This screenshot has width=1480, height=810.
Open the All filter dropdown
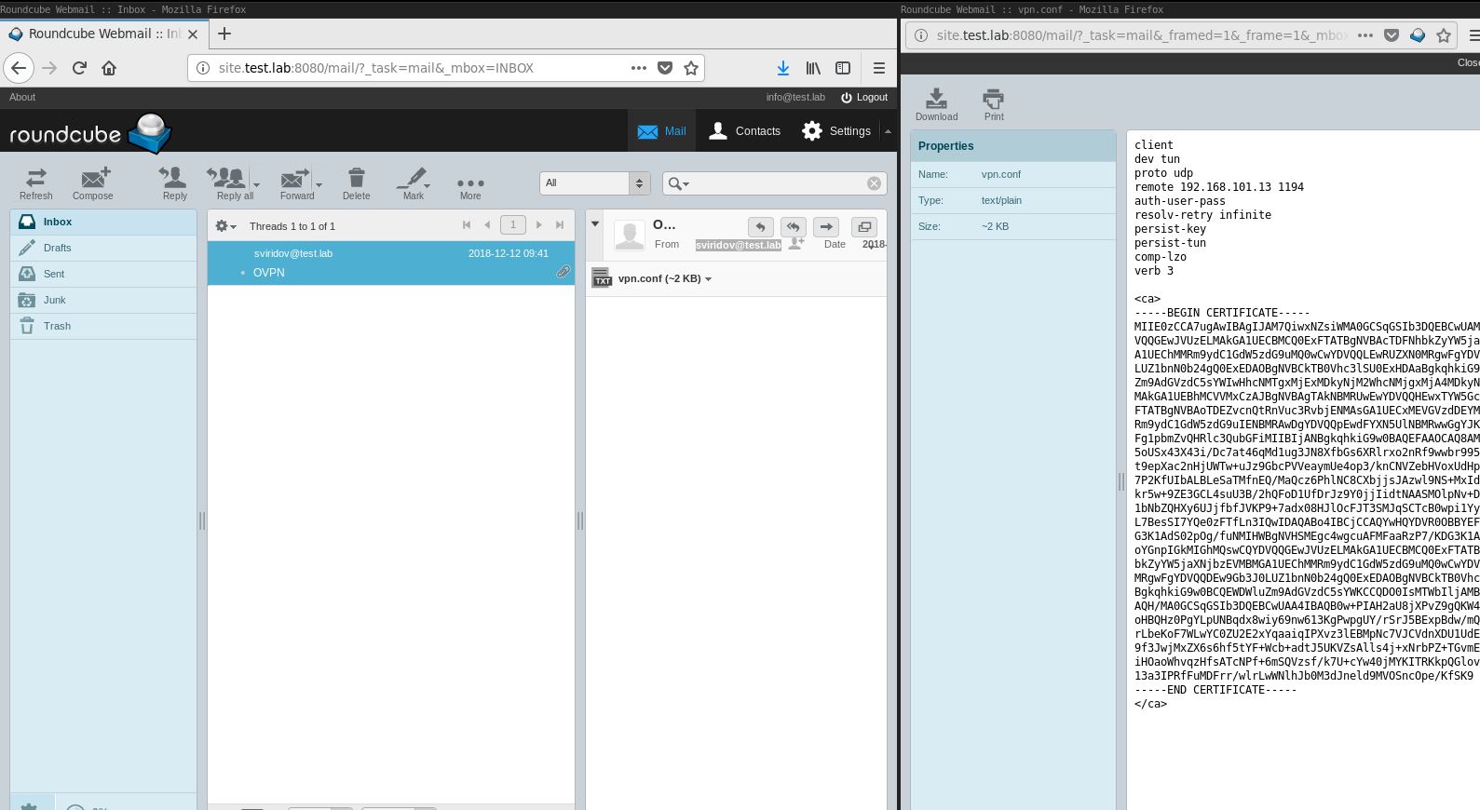pyautogui.click(x=594, y=183)
